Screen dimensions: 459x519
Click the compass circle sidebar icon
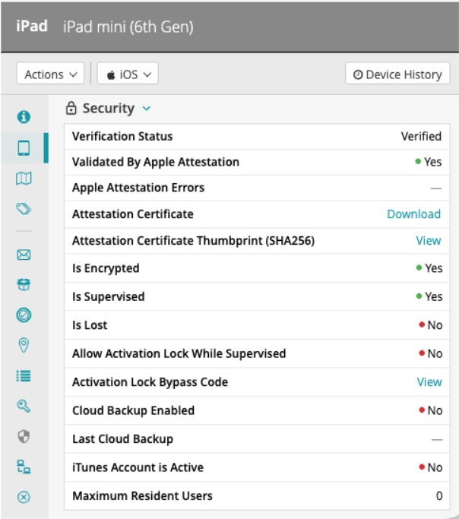coord(24,315)
